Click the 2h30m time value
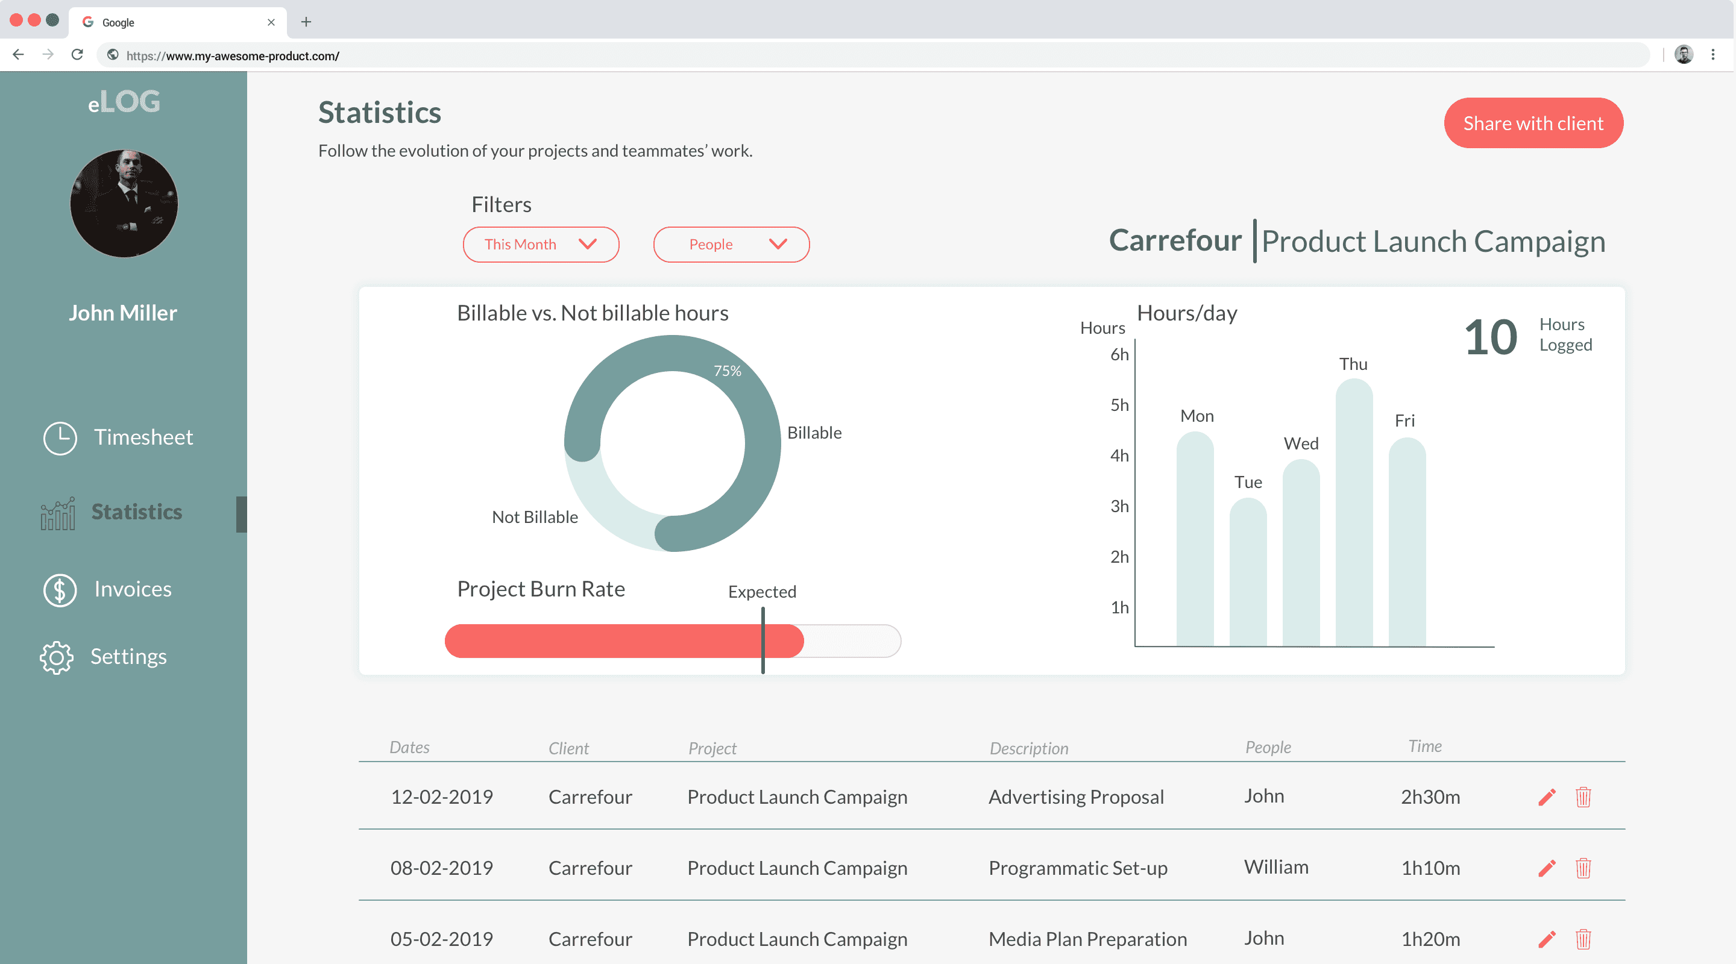Screen dimensions: 1736x964 (1430, 797)
